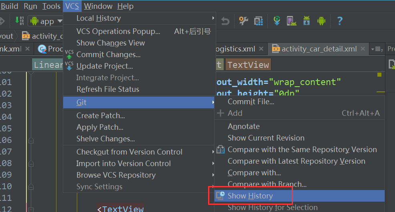The width and height of the screenshot is (395, 212).
Task: Close the activity_car_detail.xml tab
Action: coord(363,48)
